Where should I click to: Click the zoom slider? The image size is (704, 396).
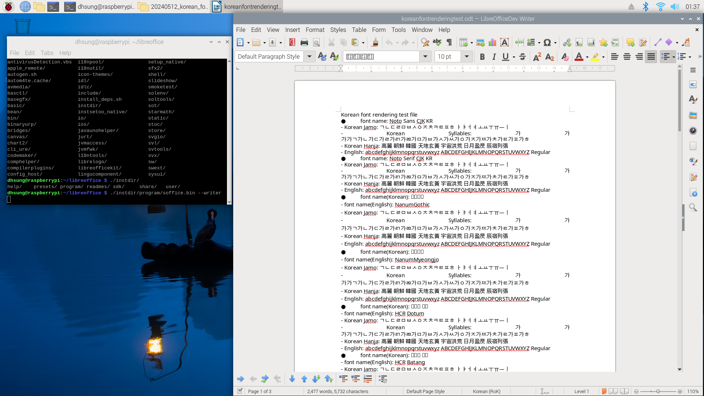[x=658, y=391]
